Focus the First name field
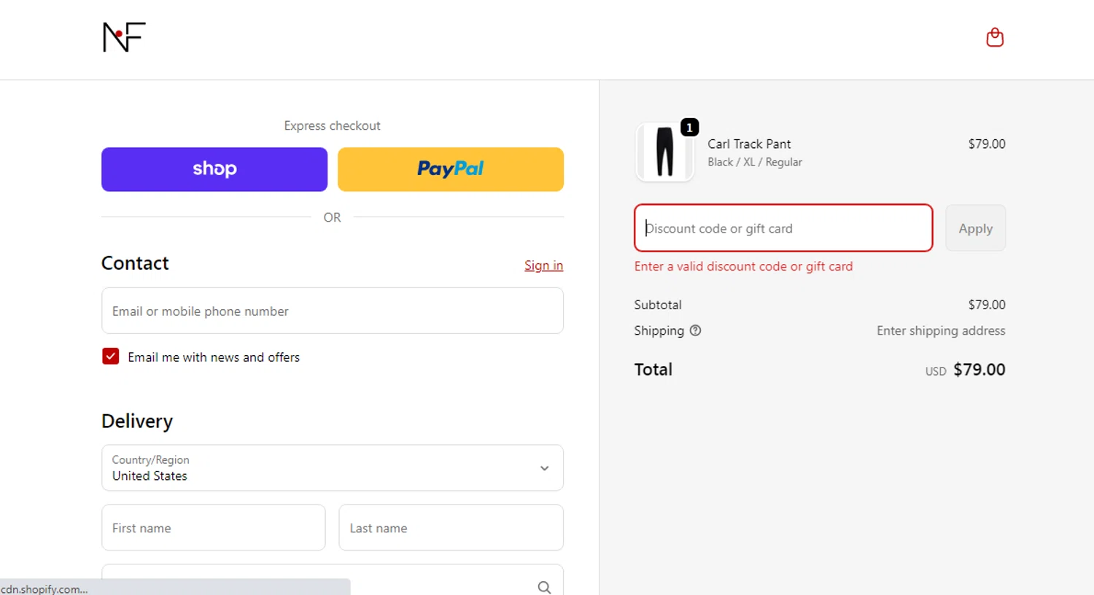The image size is (1094, 595). coord(214,527)
